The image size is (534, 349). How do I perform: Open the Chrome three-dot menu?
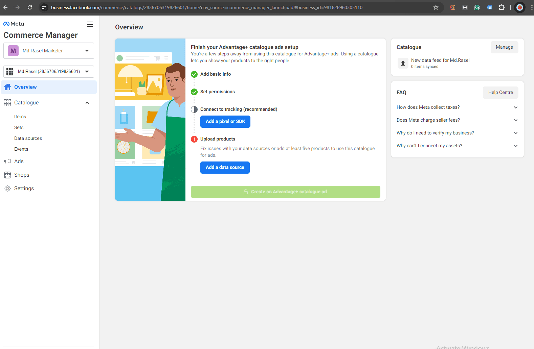[532, 7]
